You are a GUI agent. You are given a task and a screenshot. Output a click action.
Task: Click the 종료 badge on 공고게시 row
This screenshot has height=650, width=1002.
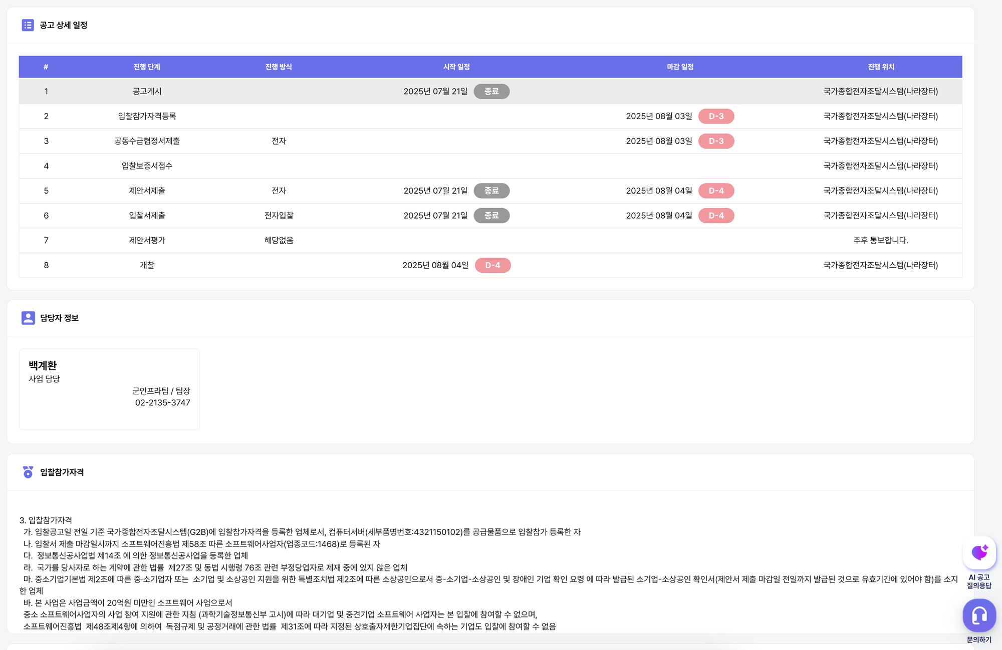point(491,92)
